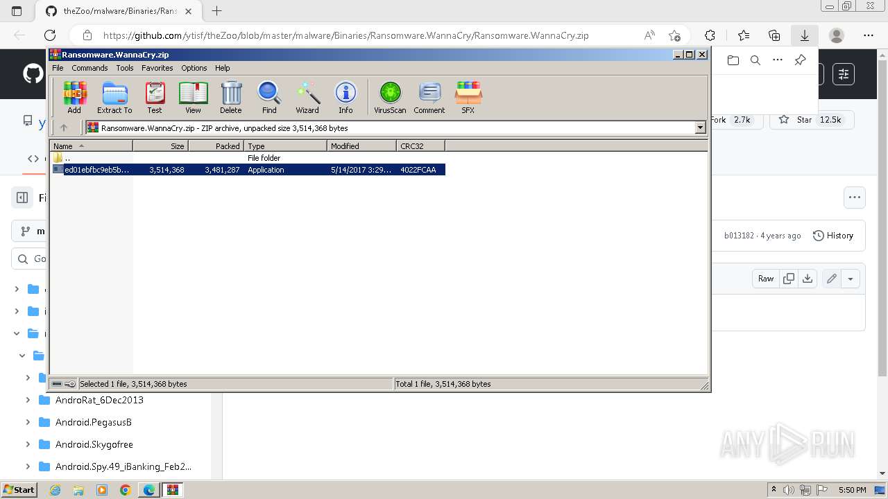
Task: Open Internet Explorer from taskbar
Action: coord(55,490)
